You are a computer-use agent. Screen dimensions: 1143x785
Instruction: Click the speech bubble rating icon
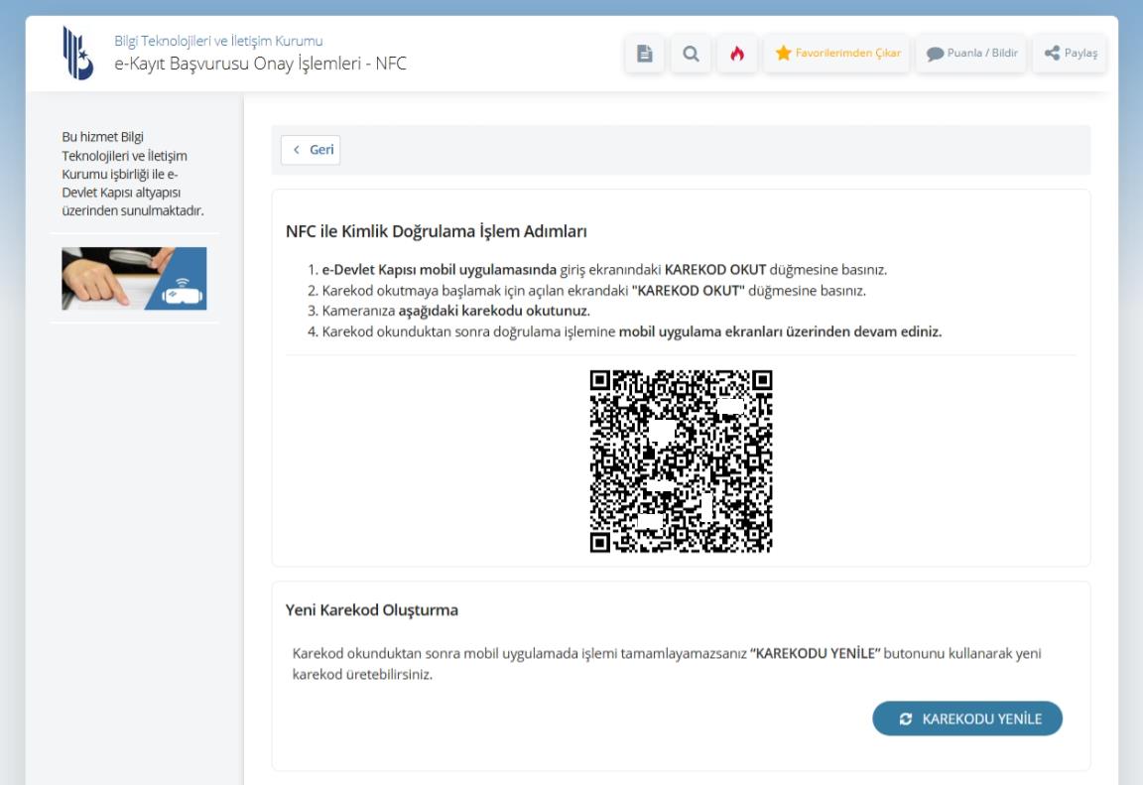[x=935, y=54]
